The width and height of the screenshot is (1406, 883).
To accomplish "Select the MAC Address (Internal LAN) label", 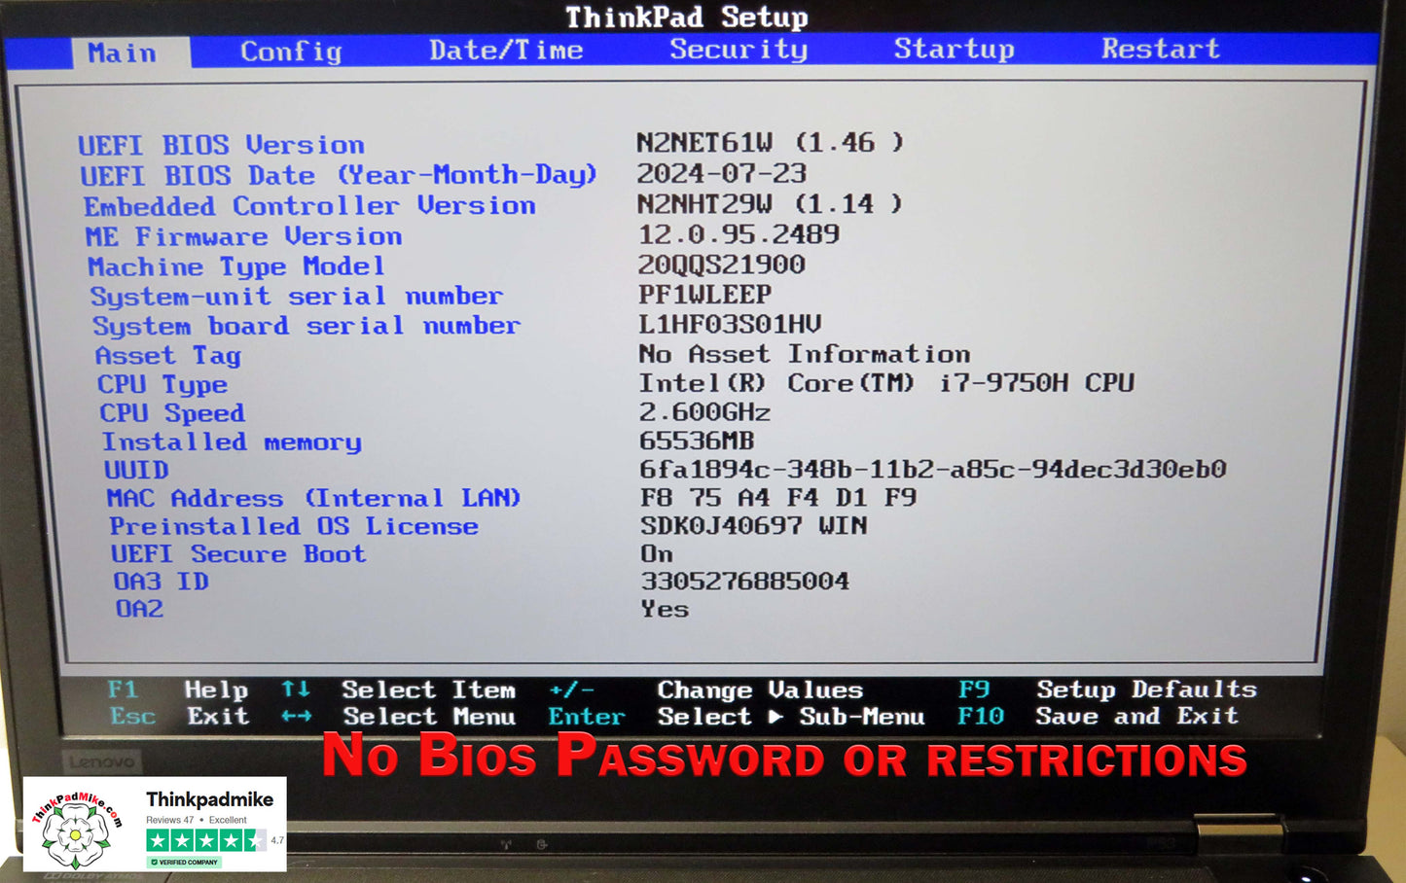I will coord(313,499).
